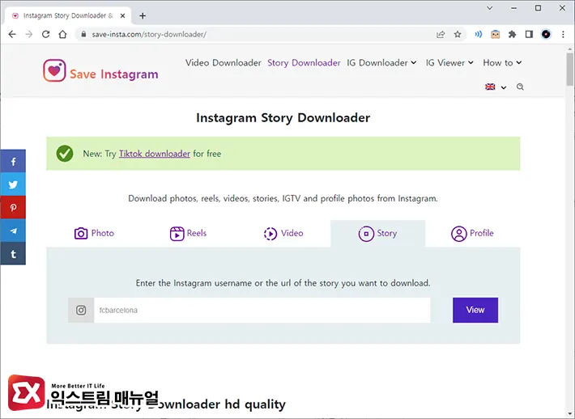Viewport: 575px width, 419px height.
Task: Click the share page icon in address bar
Action: [x=441, y=35]
